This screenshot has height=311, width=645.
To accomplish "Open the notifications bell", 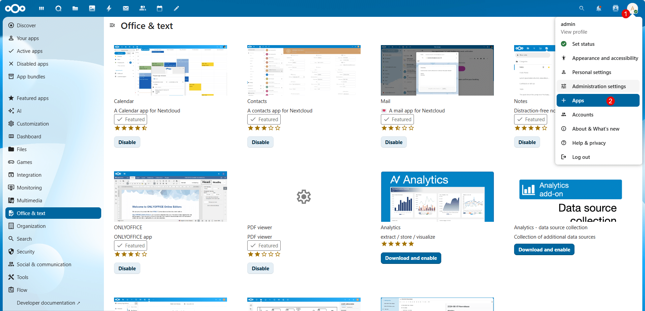I will click(598, 8).
